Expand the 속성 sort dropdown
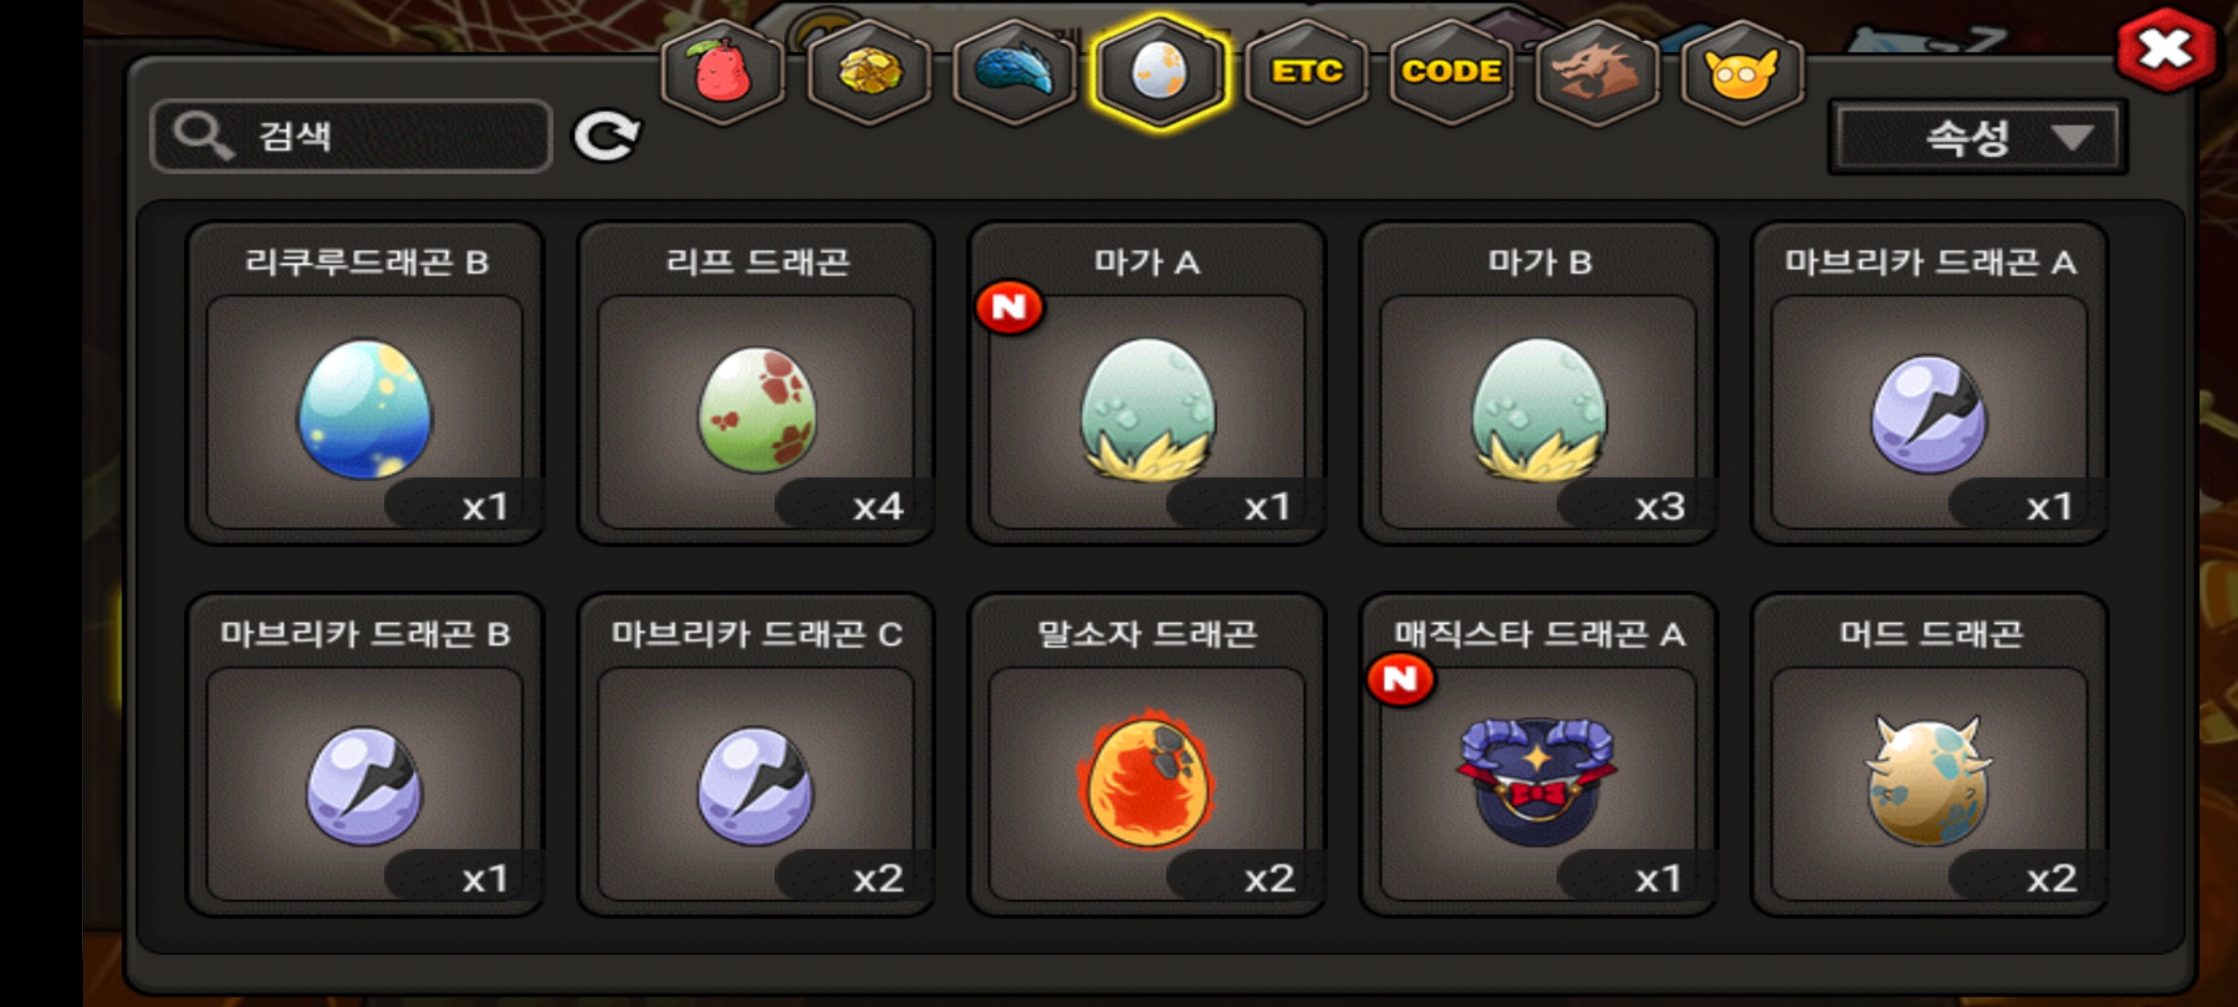The image size is (2238, 1007). (x=1977, y=138)
